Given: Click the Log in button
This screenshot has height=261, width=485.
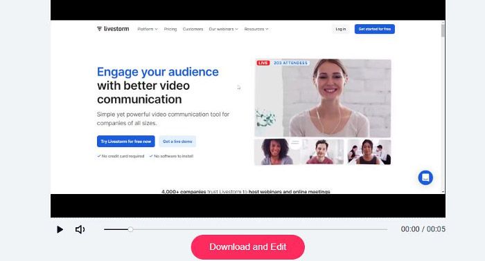Looking at the screenshot, I should tap(341, 29).
